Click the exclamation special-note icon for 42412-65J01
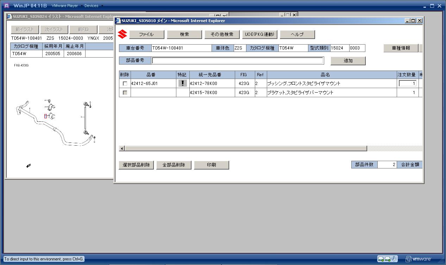 pos(182,84)
